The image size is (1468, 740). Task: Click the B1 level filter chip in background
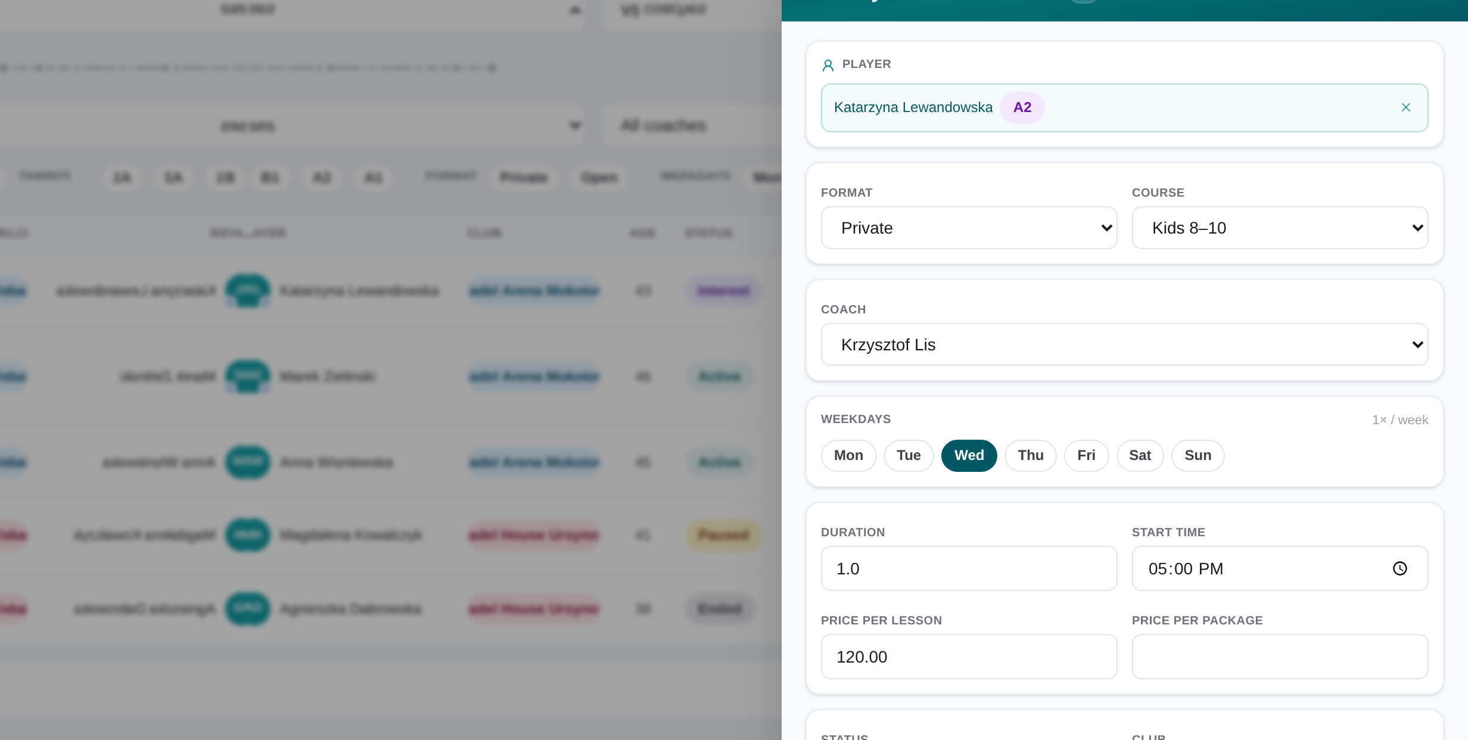(270, 178)
